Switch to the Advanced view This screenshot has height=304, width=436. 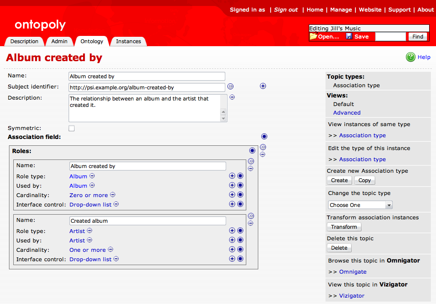346,112
